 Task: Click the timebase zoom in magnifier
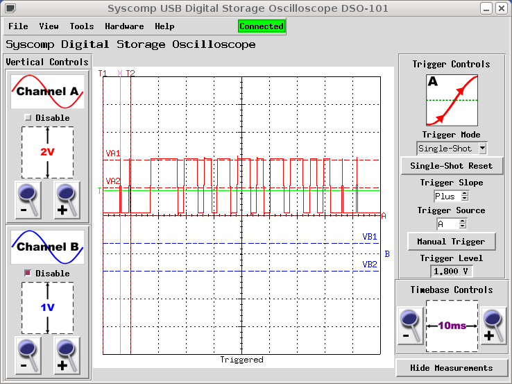click(x=493, y=326)
